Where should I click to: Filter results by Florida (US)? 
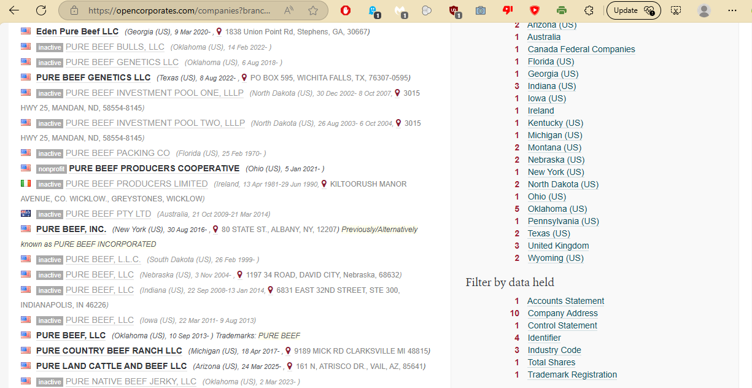[551, 61]
